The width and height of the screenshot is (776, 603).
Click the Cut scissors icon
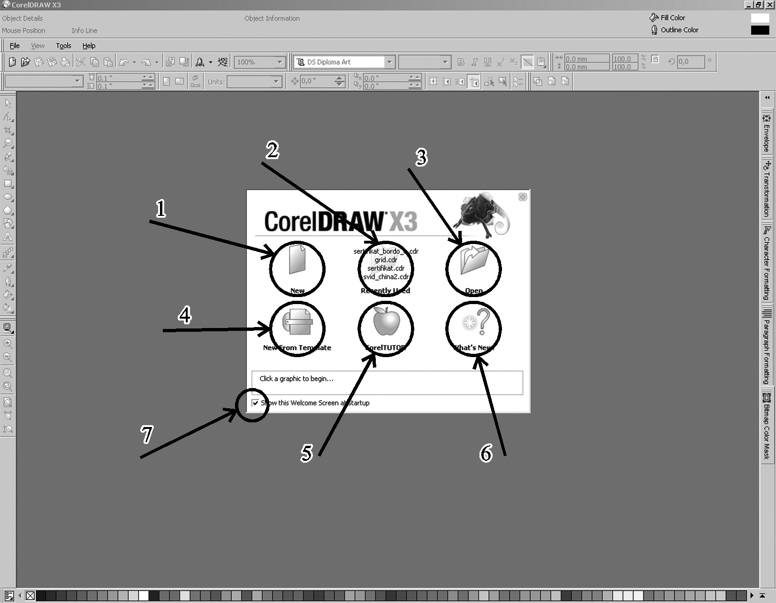tap(81, 62)
